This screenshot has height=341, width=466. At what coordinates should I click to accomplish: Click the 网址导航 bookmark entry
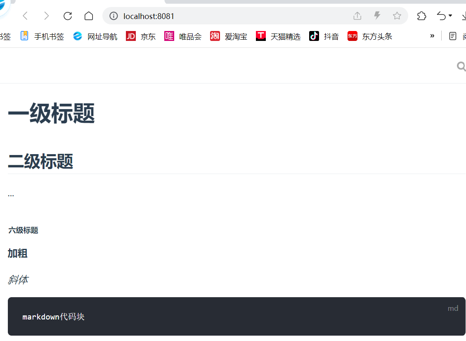click(96, 36)
